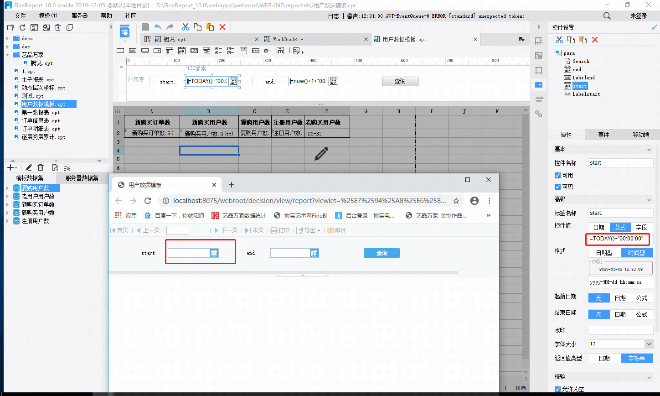This screenshot has width=660, height=396.
Task: Delete dataset with trash icon
Action: click(41, 167)
